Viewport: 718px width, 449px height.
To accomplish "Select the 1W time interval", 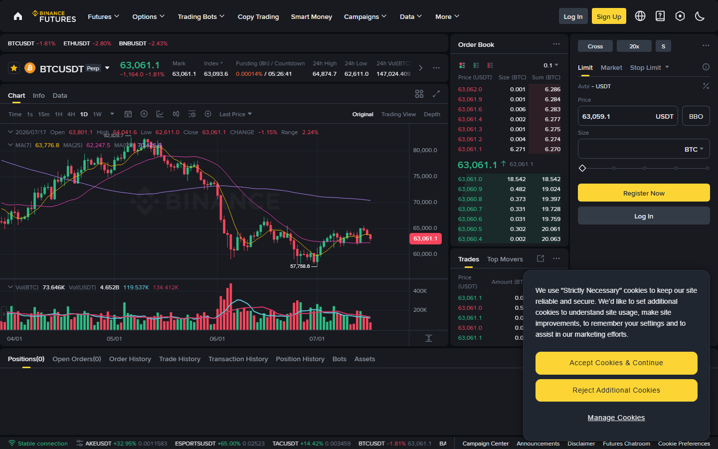I will [x=97, y=114].
